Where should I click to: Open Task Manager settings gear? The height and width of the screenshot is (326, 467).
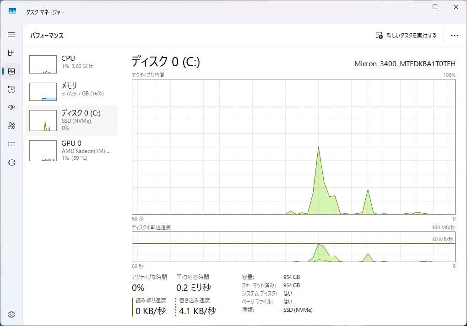tap(11, 315)
